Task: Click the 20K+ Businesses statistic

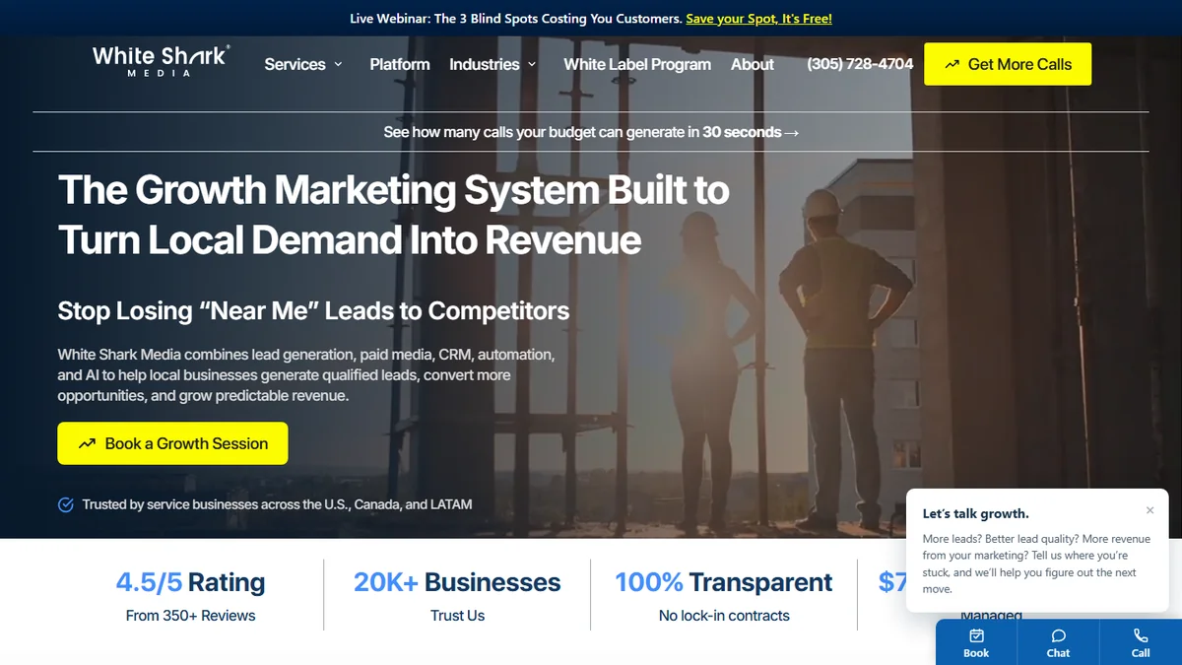Action: 457,582
